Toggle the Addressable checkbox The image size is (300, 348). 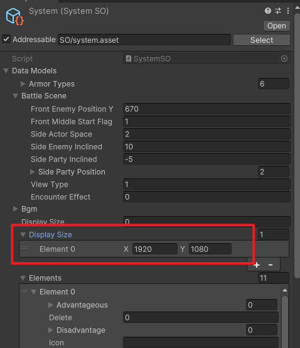(x=6, y=40)
